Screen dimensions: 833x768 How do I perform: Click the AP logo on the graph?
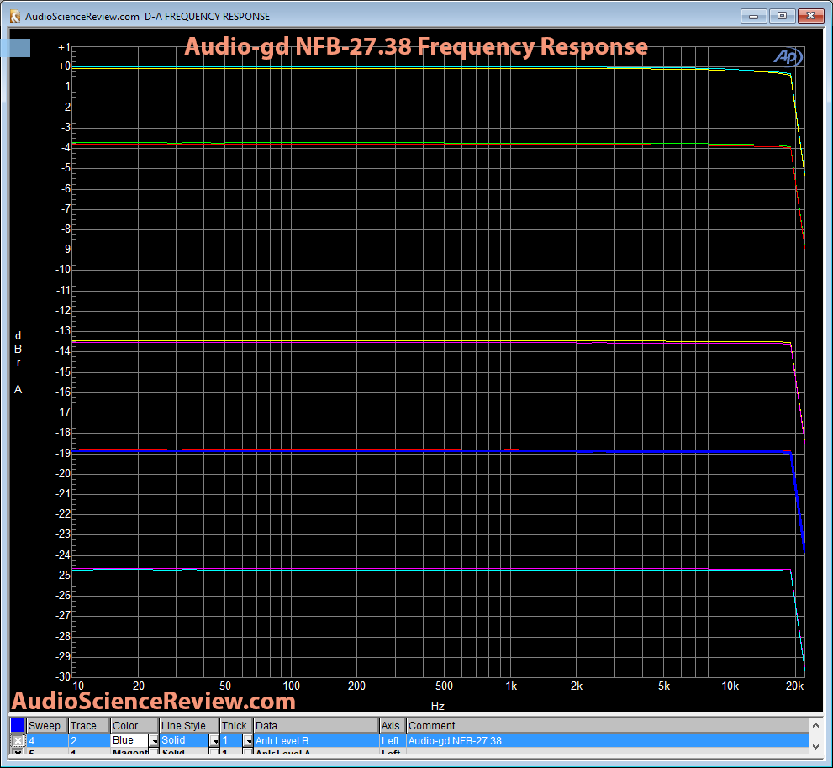pyautogui.click(x=788, y=56)
